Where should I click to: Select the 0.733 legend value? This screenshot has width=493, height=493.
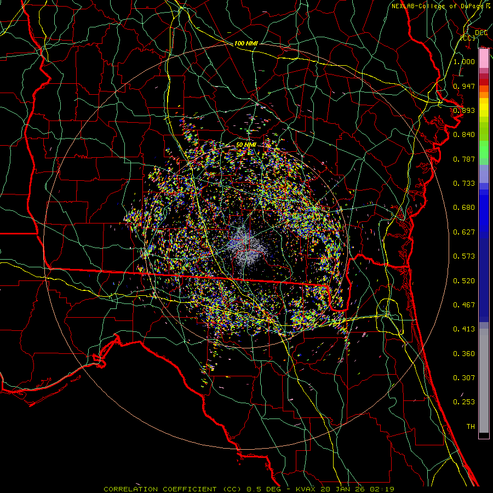464,184
